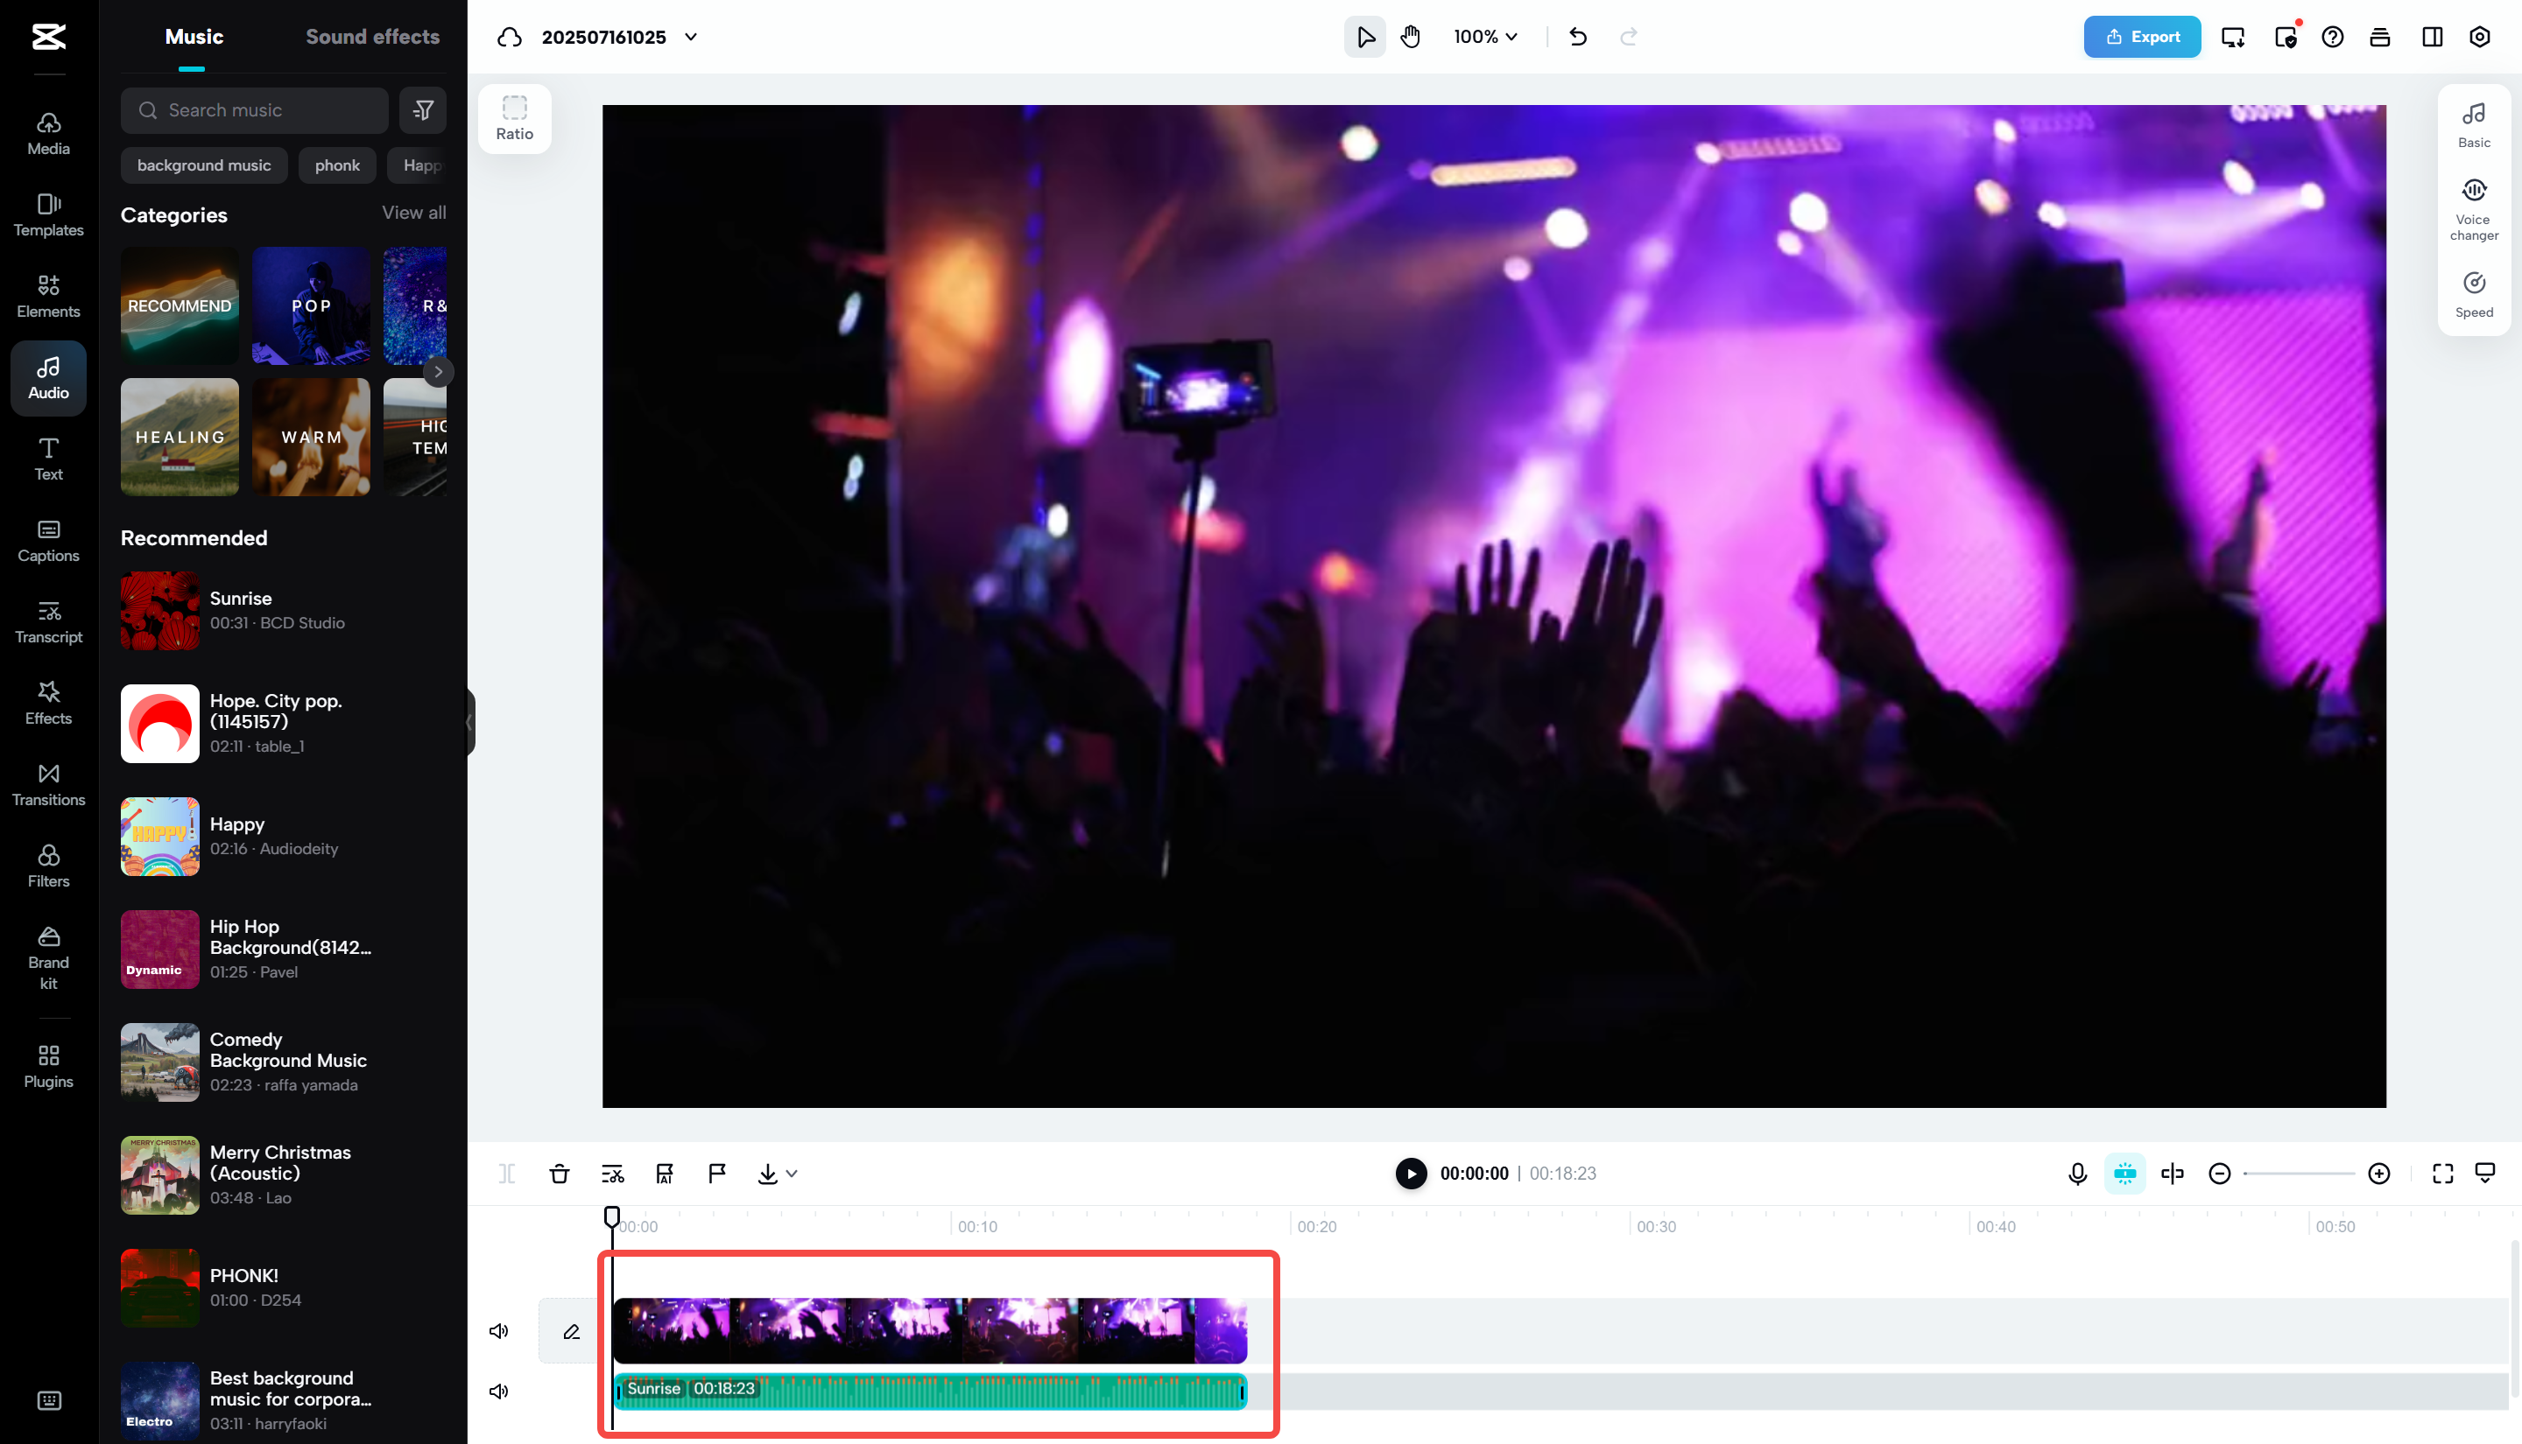Select the voice-over microphone icon
The image size is (2522, 1444).
coord(2075,1174)
